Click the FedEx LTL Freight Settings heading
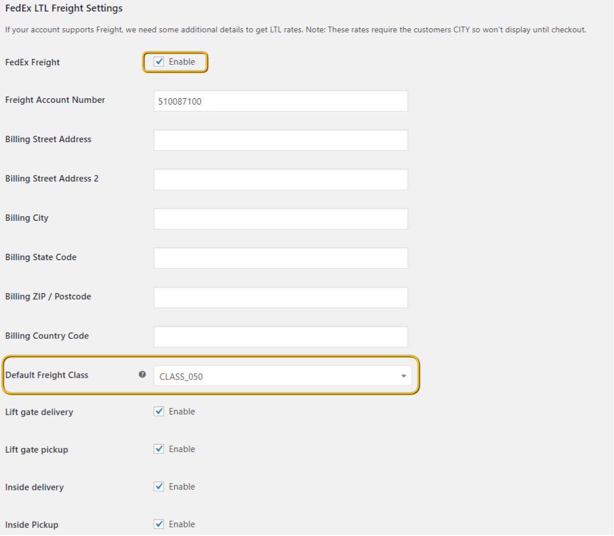Viewport: 614px width, 536px height. (x=64, y=8)
